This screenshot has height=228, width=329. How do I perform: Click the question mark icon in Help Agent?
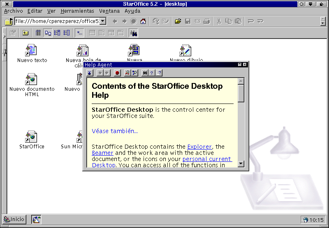152,73
